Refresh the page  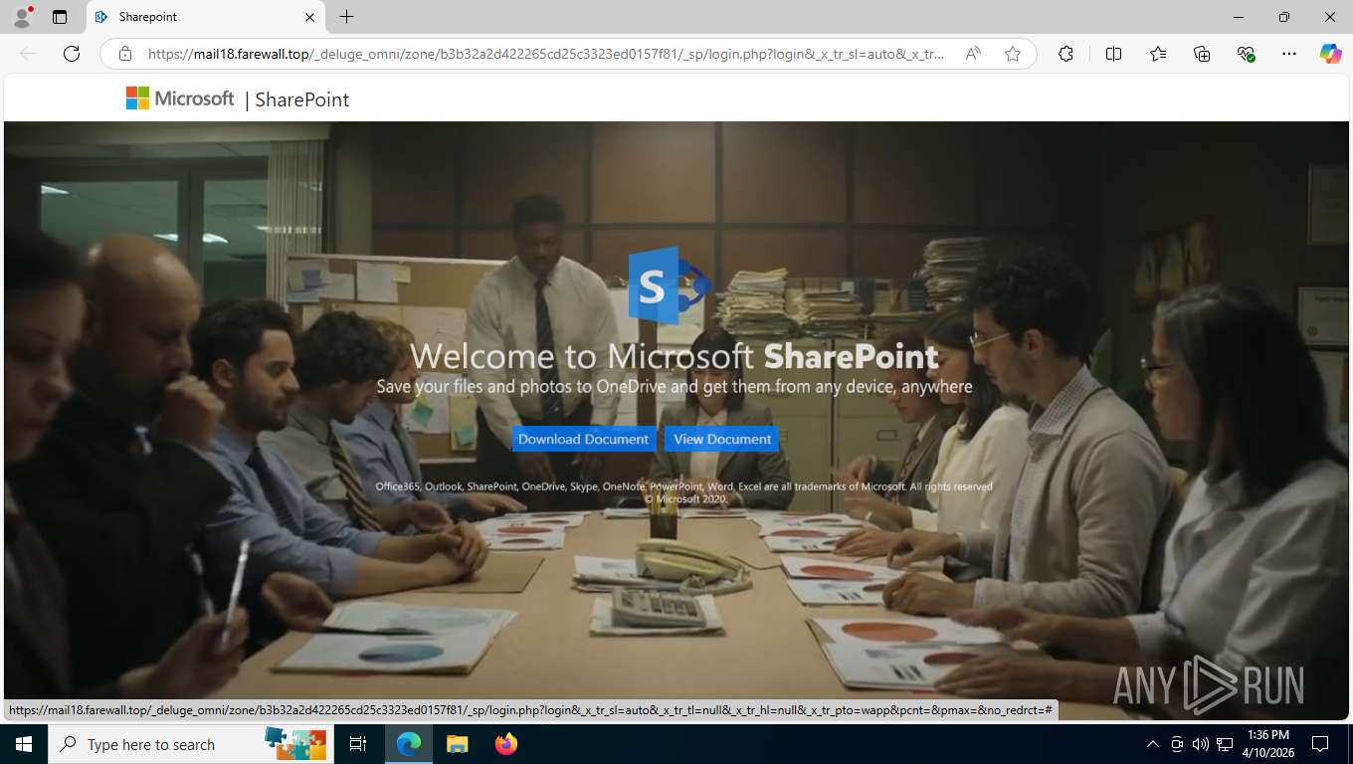(x=72, y=54)
